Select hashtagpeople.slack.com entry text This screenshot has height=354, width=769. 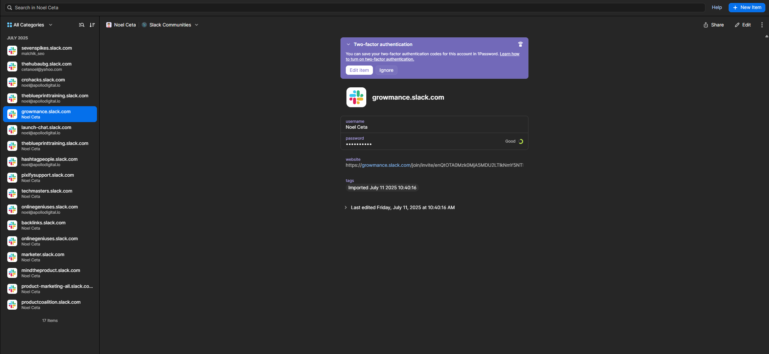point(50,159)
